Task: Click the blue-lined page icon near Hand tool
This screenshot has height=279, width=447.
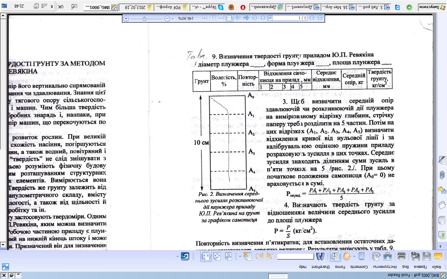Action: [361, 256]
